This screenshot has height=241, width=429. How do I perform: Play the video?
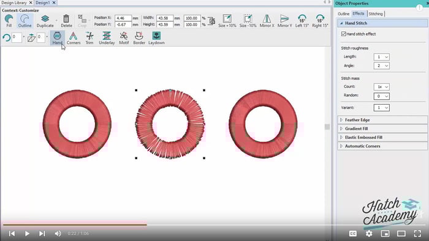[27, 234]
